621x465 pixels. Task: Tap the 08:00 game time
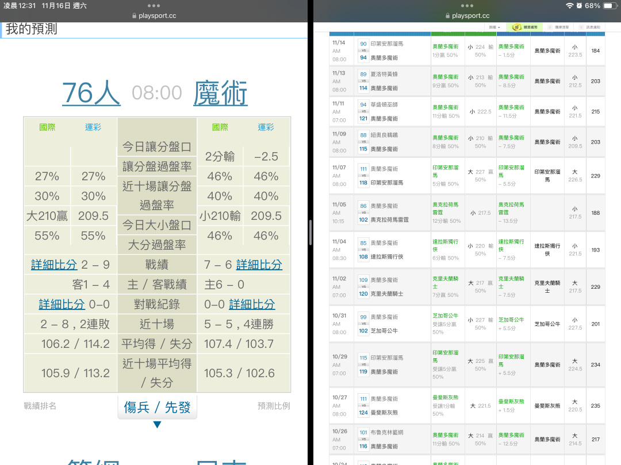pos(157,94)
